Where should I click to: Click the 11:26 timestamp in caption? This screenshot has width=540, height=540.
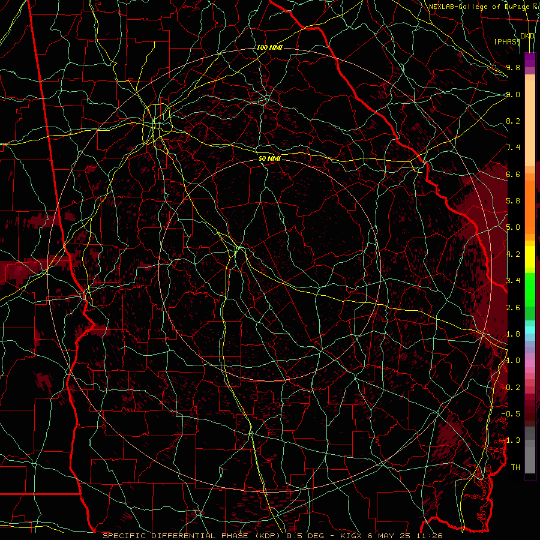[429, 536]
